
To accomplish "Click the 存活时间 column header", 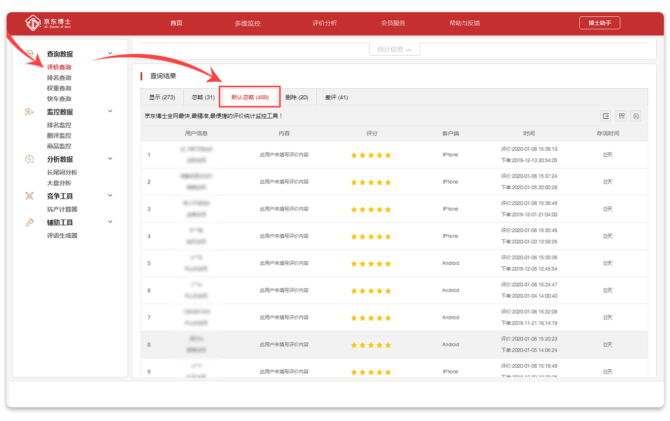I will (608, 133).
